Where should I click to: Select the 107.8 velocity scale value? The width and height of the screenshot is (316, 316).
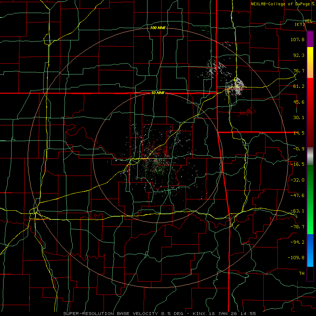pyautogui.click(x=297, y=39)
